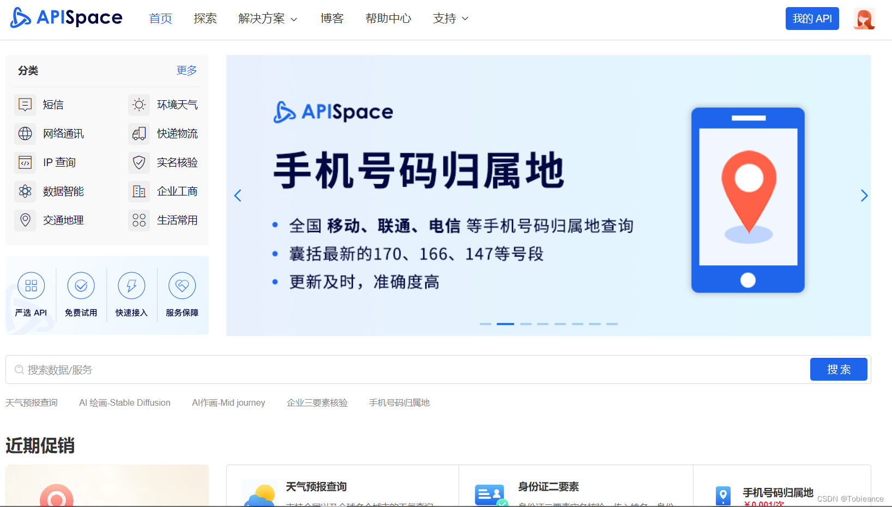Go to previous banner slide arrow

pyautogui.click(x=238, y=196)
